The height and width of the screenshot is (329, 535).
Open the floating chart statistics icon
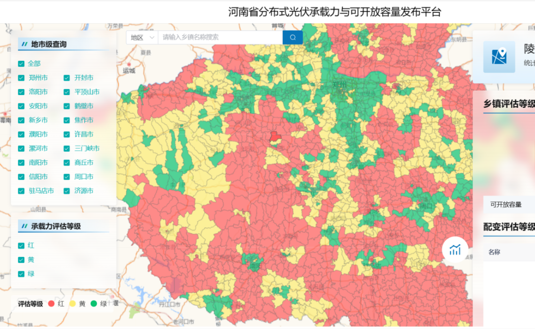tap(455, 250)
